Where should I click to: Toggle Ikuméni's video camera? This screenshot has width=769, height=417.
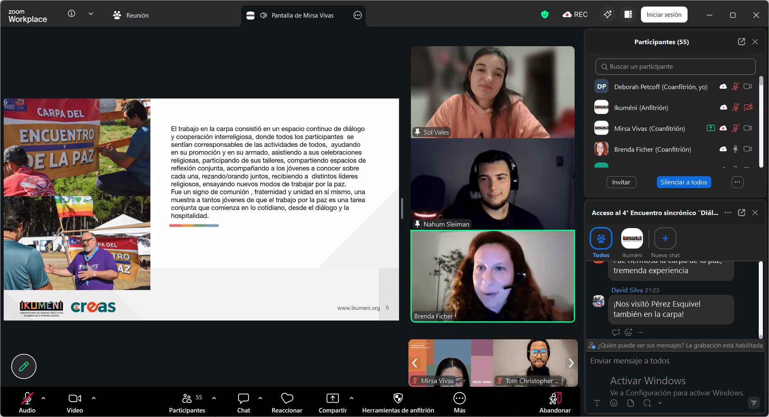pos(748,108)
